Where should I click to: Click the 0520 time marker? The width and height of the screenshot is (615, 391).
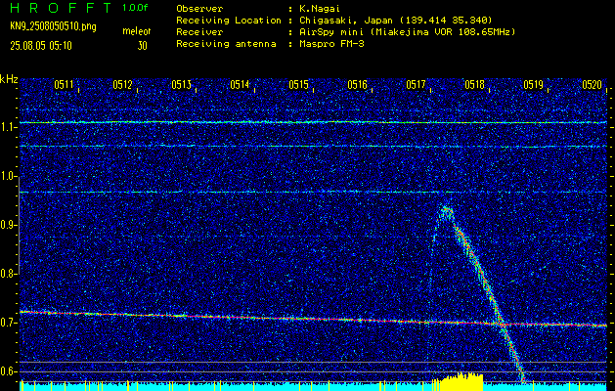tap(592, 85)
